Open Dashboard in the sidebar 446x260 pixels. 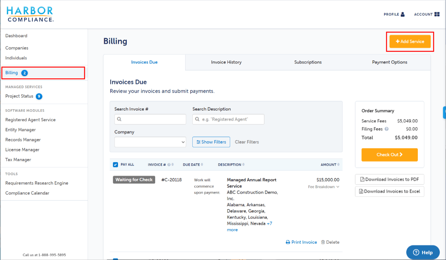16,36
